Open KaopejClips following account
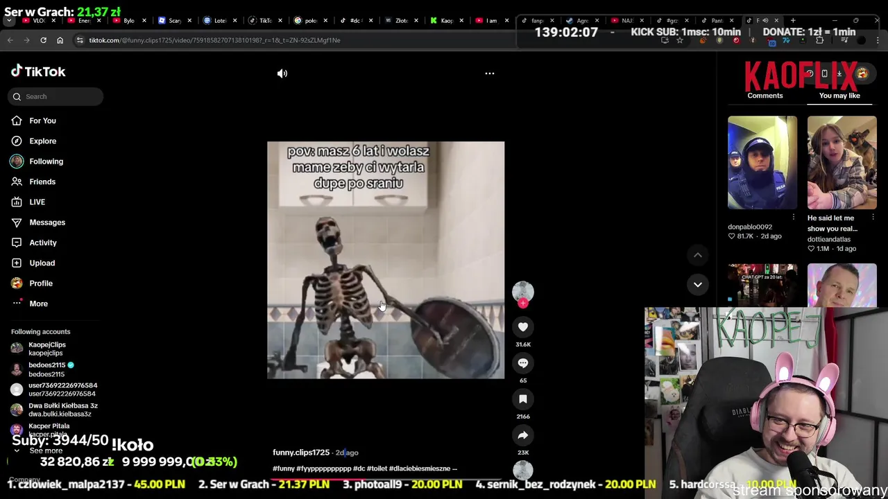This screenshot has height=499, width=888. tap(47, 349)
